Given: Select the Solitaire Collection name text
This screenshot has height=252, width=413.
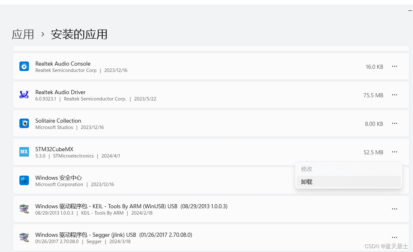Looking at the screenshot, I should point(58,121).
